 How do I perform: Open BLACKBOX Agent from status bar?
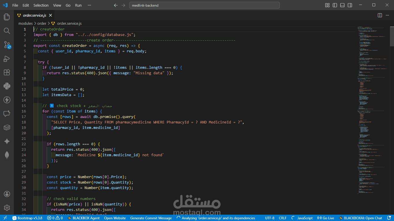(84, 218)
